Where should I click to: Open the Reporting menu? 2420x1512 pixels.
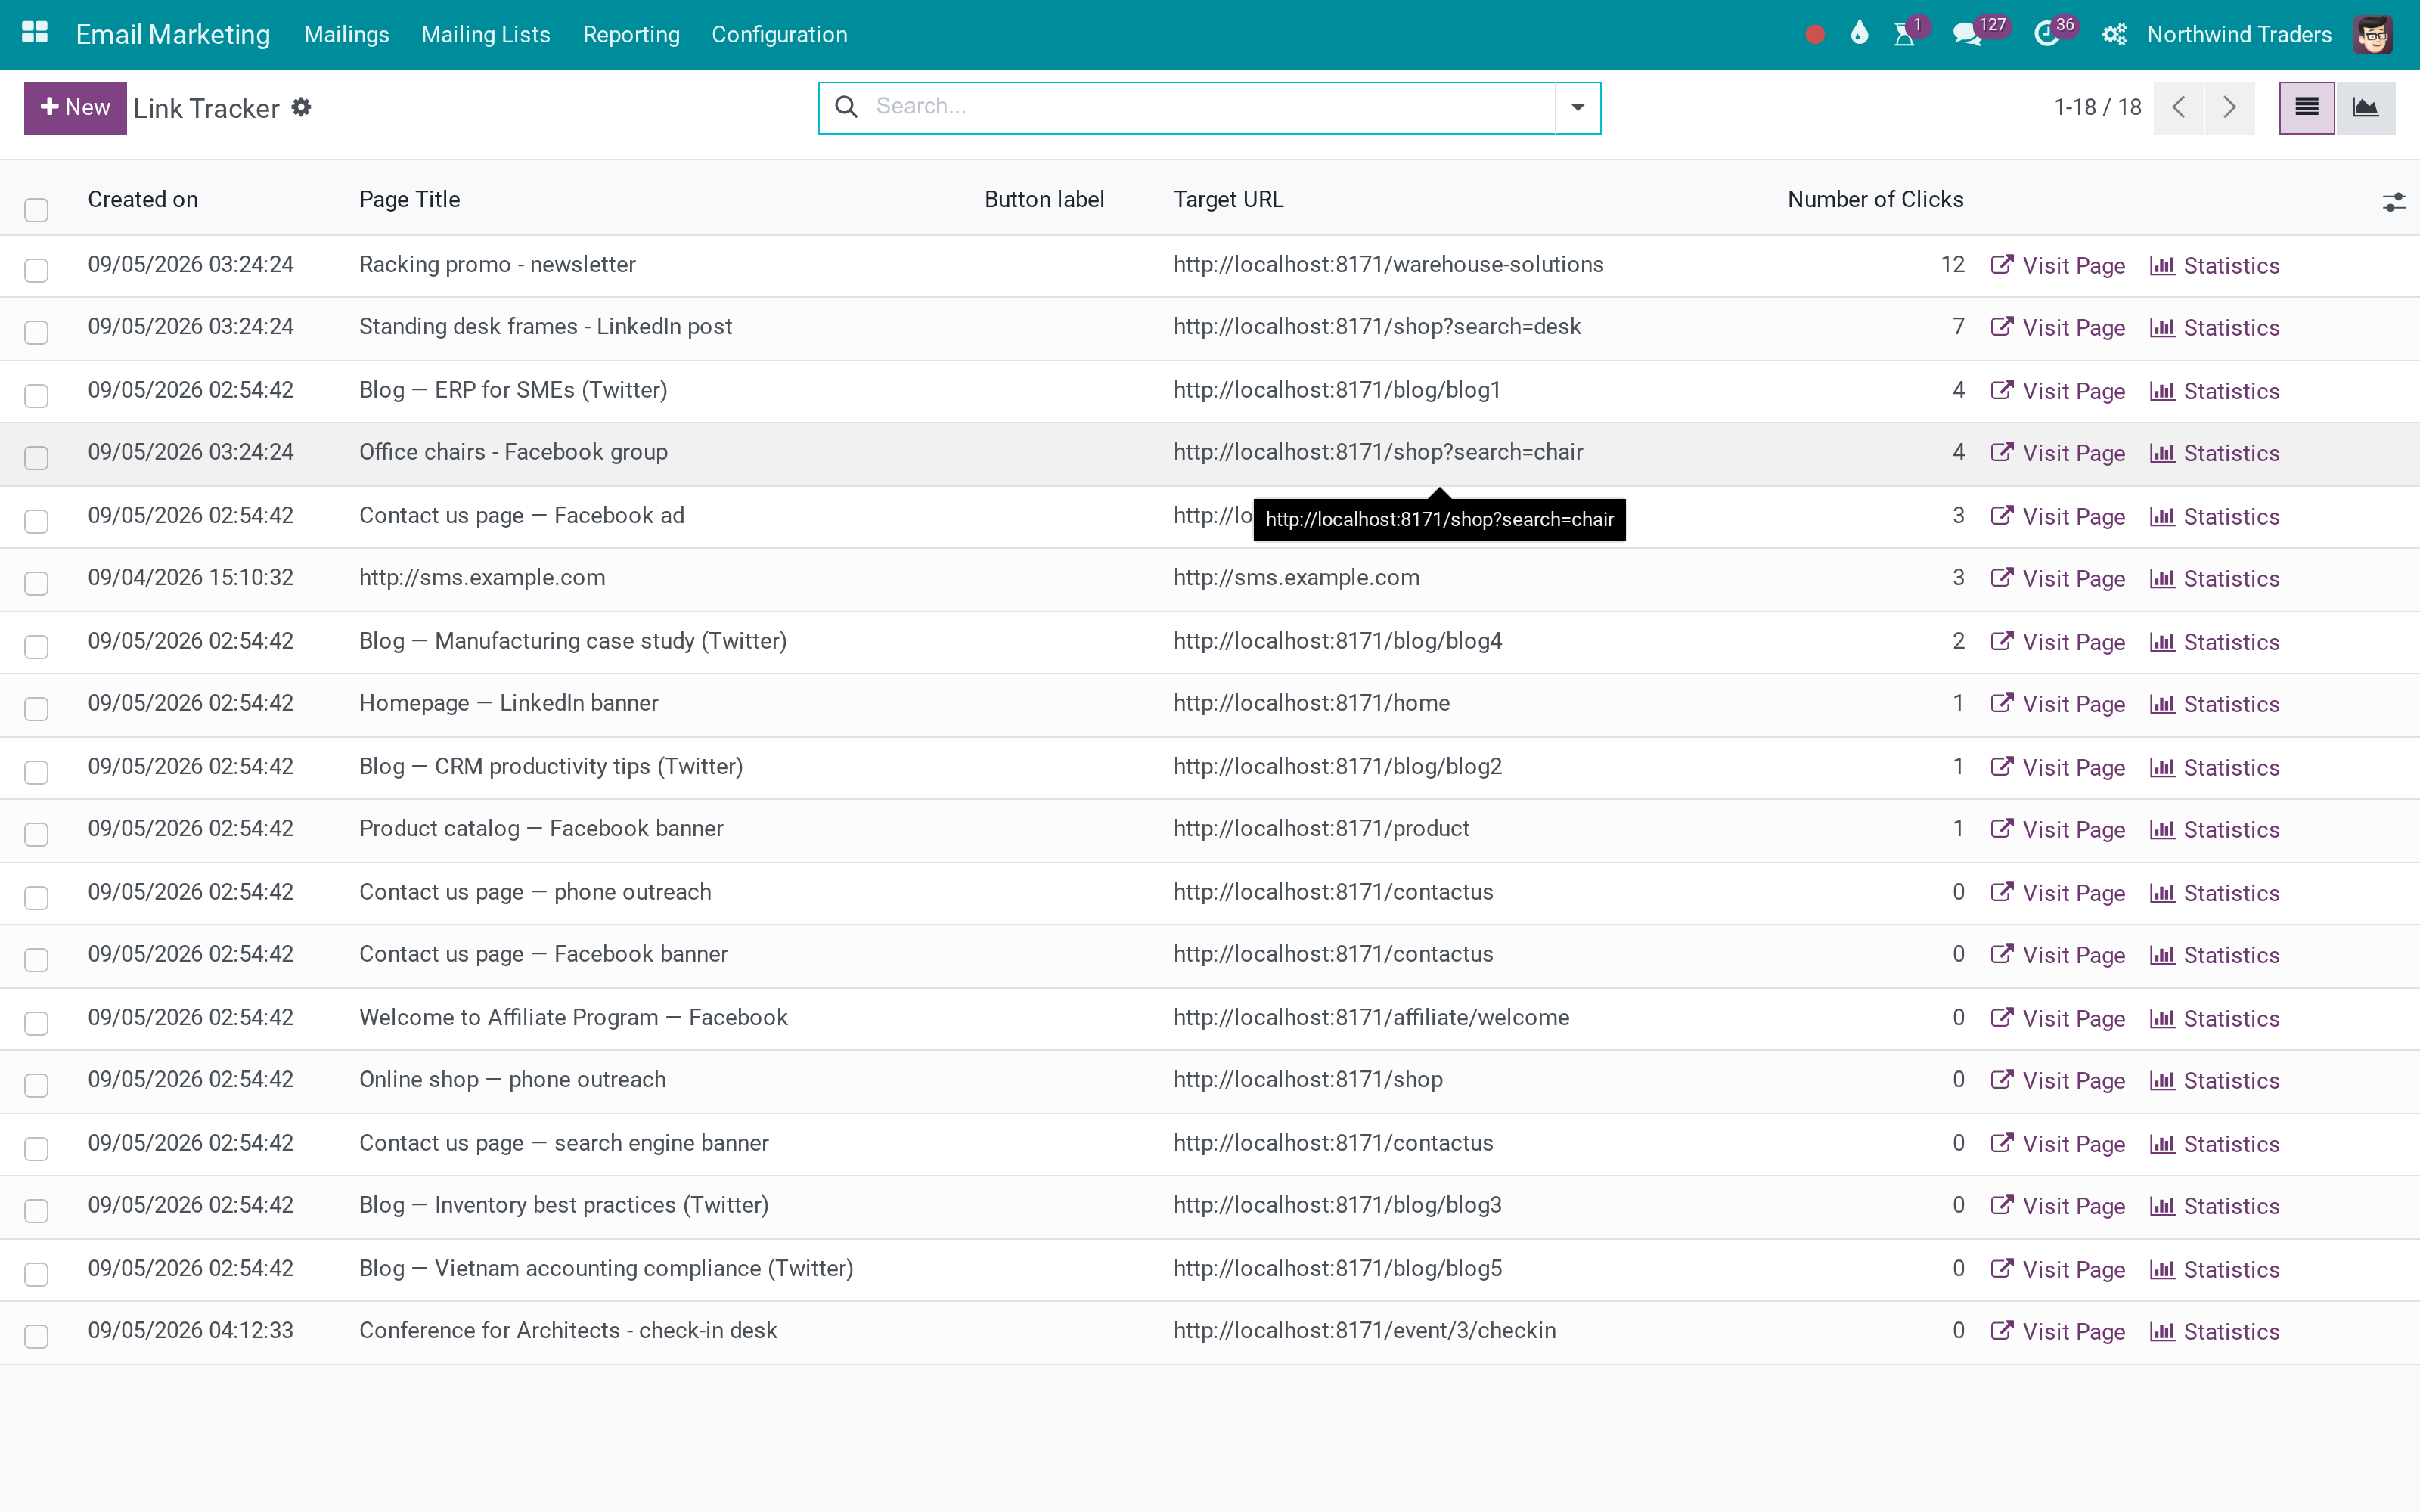coord(631,34)
